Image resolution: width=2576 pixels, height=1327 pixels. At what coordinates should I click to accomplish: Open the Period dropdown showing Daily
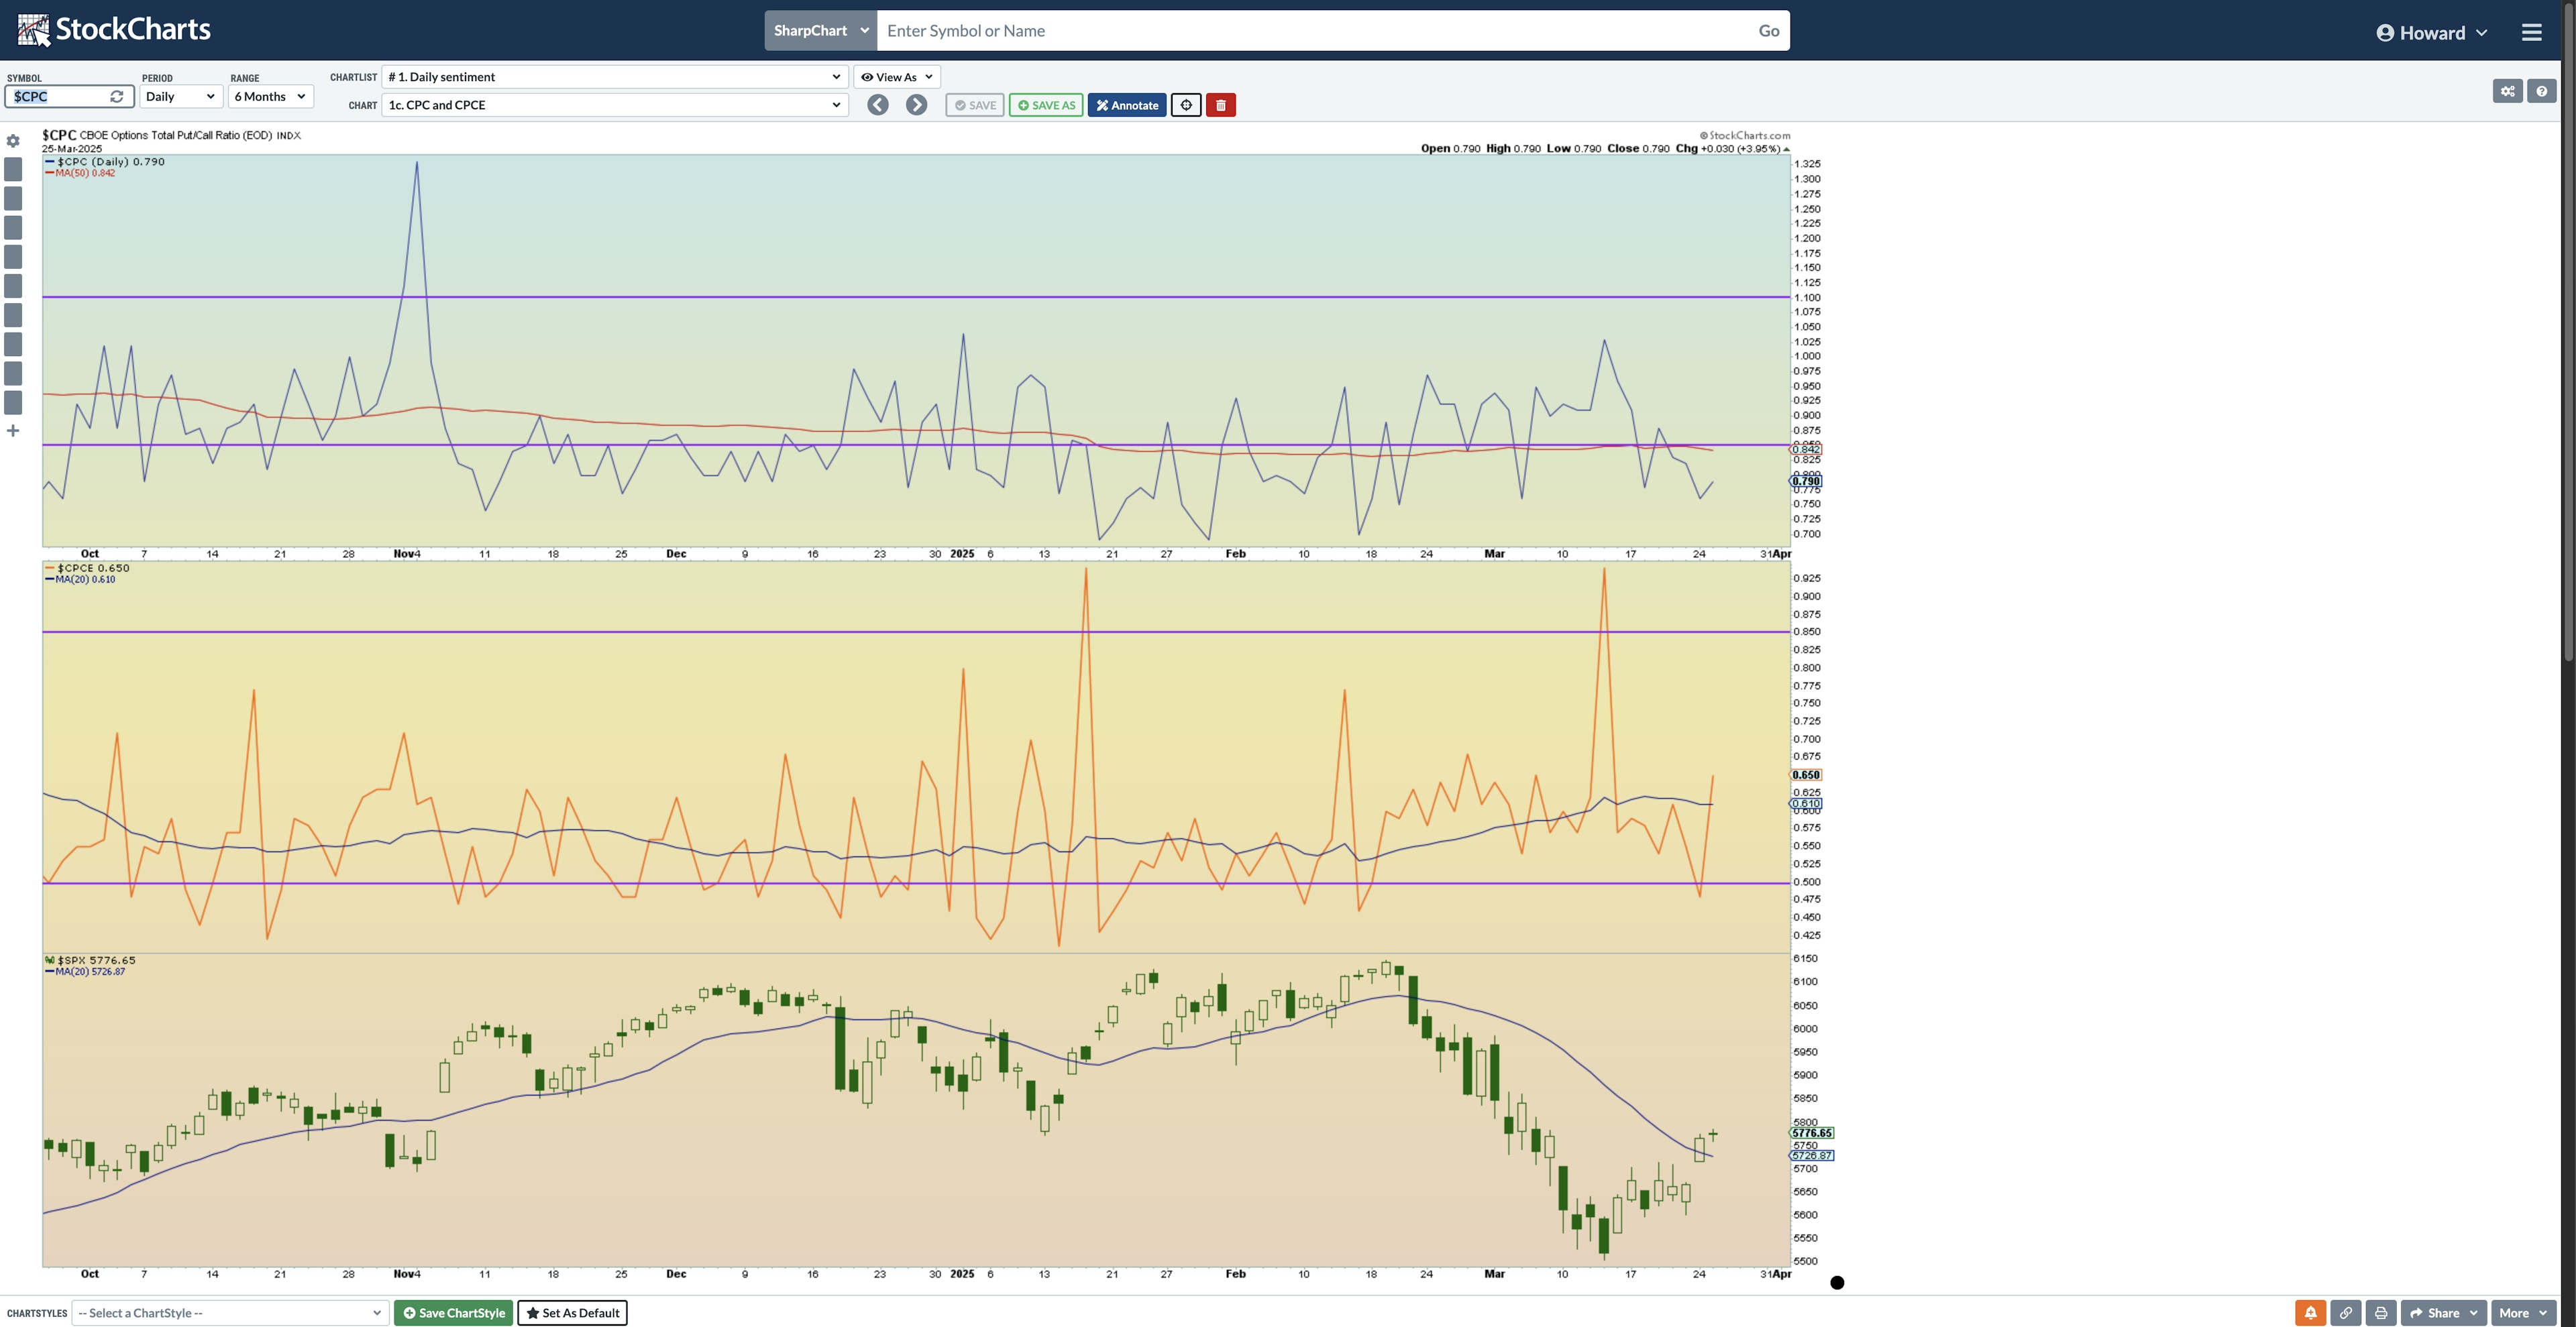click(x=180, y=97)
